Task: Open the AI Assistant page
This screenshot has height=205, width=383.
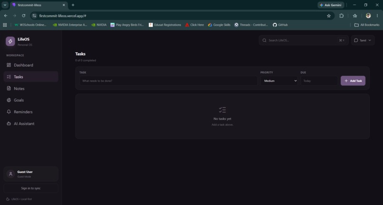Action: [31, 123]
